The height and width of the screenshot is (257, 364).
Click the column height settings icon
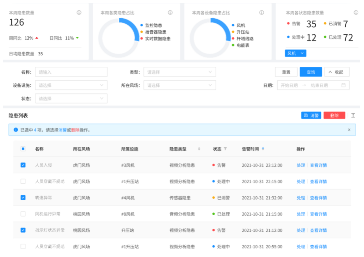(x=353, y=115)
